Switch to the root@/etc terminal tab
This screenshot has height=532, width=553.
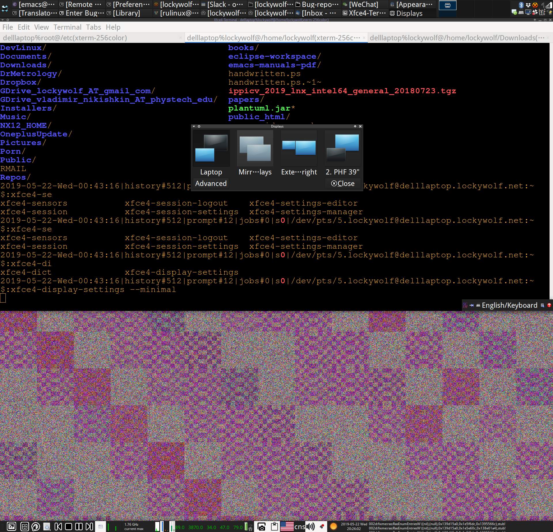(65, 38)
